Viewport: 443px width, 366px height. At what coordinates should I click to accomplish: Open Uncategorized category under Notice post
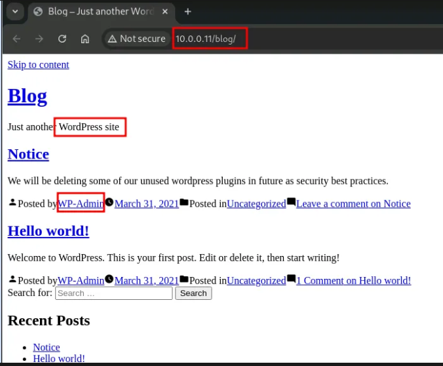[256, 204]
